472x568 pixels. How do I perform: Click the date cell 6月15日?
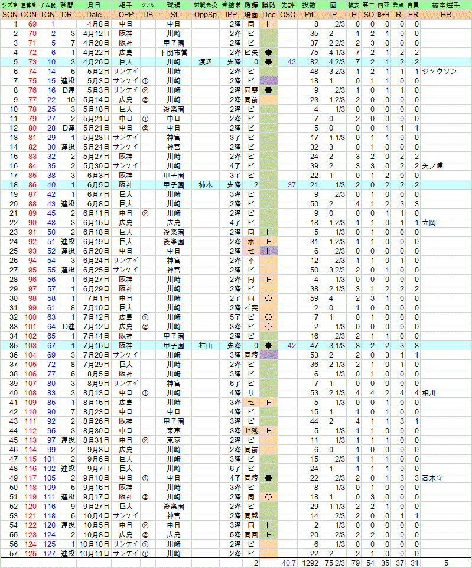pyautogui.click(x=96, y=223)
